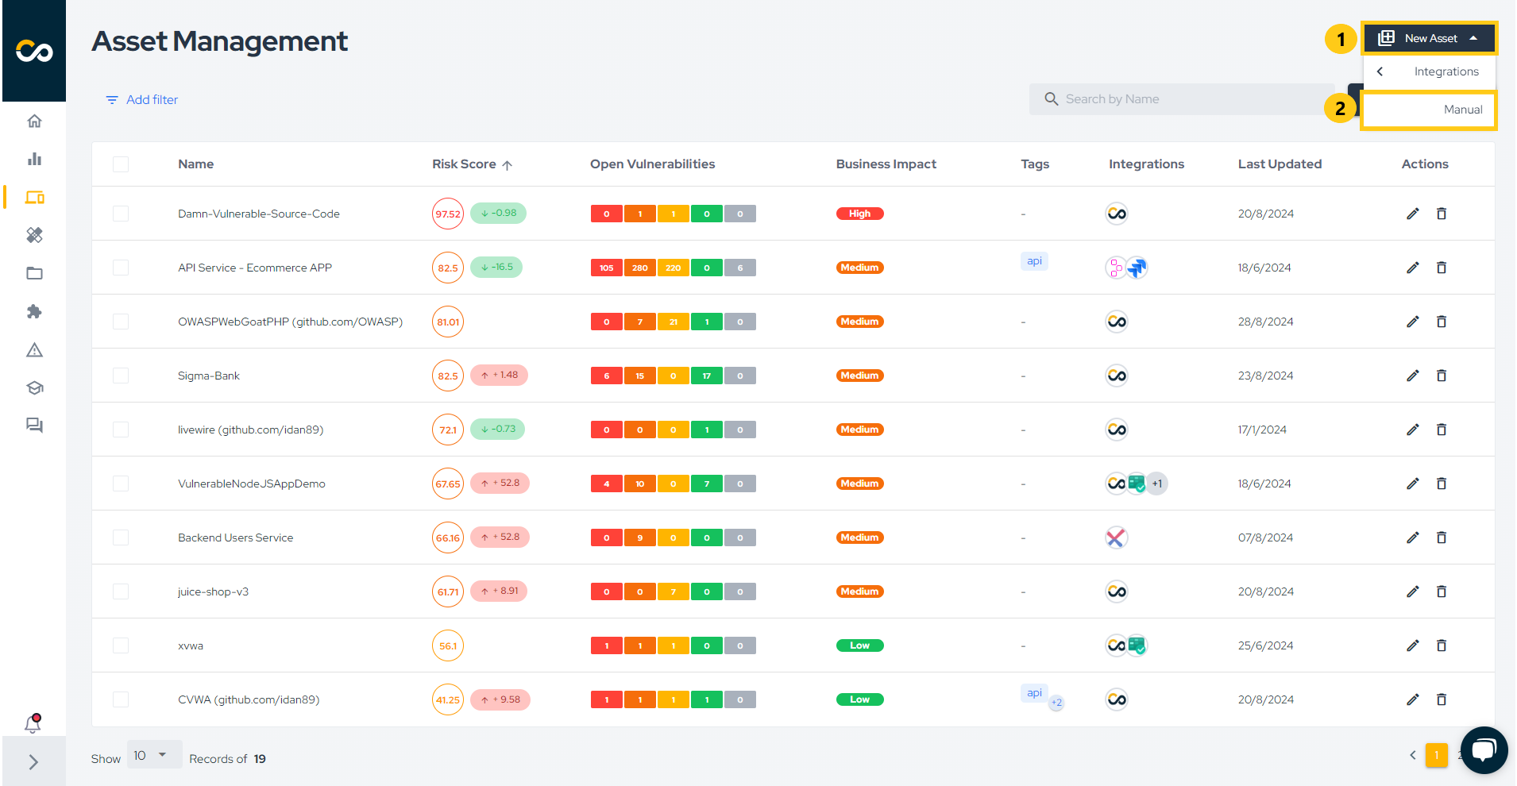Delete the API Service - Ecommerce APP asset
1517x786 pixels.
point(1442,268)
